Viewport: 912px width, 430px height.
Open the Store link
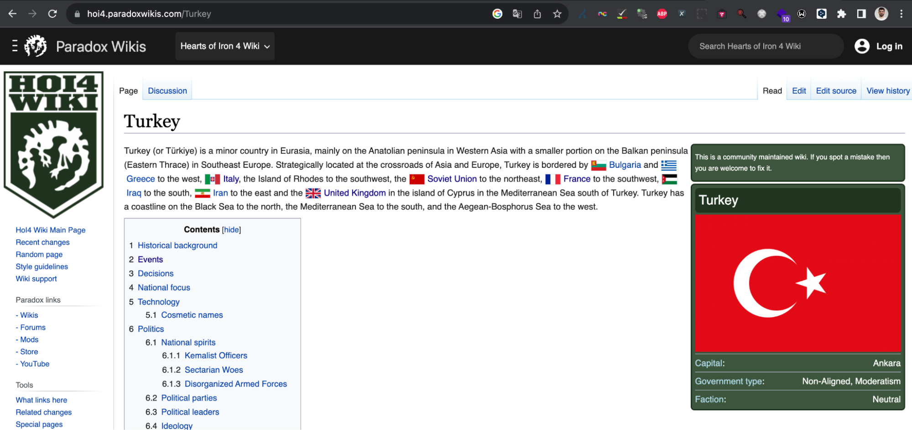[29, 352]
